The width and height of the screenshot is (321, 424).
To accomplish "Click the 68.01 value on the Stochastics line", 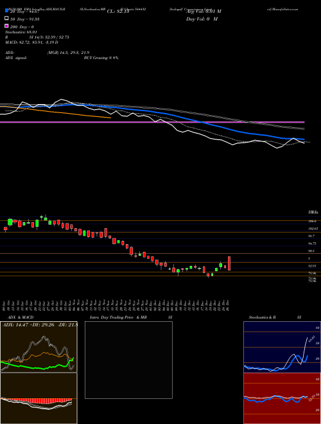I will click(x=311, y=339).
